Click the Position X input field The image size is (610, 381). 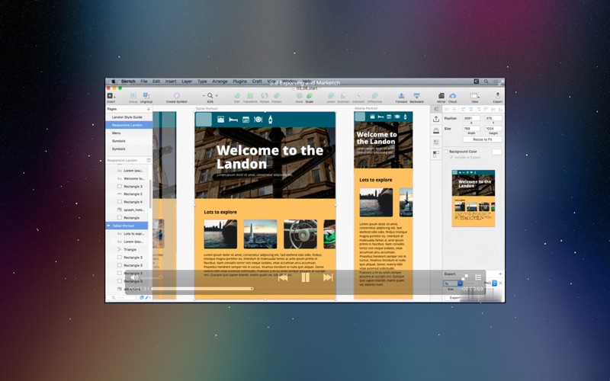tap(471, 118)
